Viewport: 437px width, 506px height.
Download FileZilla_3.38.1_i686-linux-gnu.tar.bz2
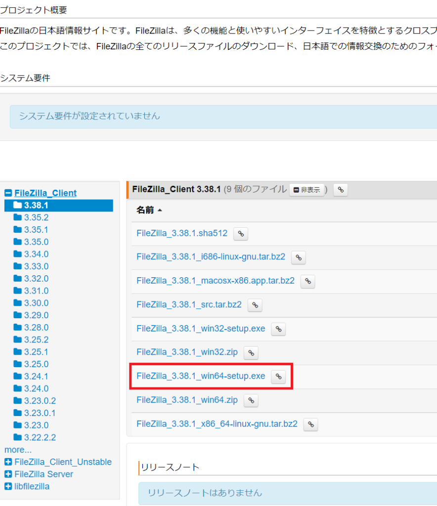211,257
